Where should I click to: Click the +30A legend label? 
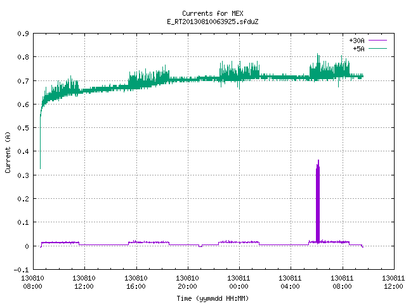point(357,41)
